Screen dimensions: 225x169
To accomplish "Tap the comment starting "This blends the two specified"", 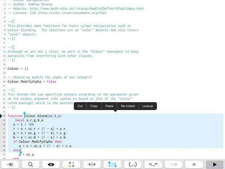I will 73,94.
